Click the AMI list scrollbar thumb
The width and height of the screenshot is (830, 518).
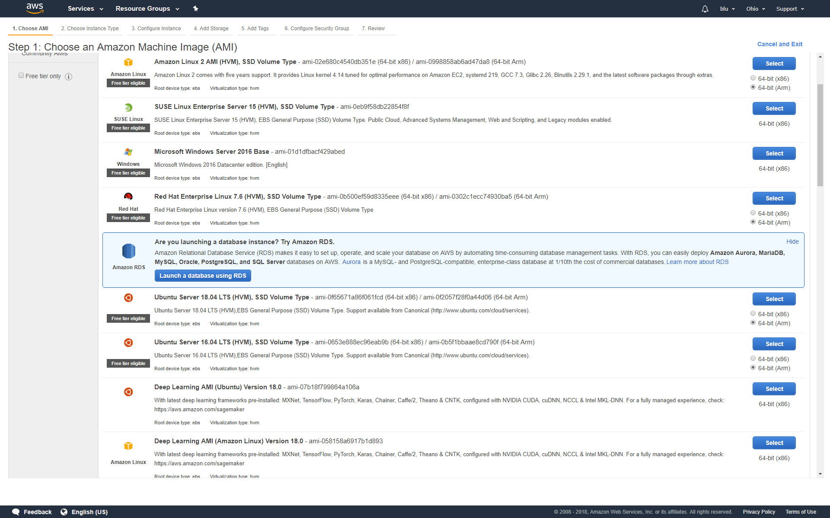(820, 135)
